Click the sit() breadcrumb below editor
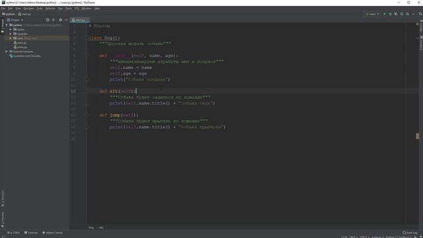The image size is (423, 238). tap(101, 227)
